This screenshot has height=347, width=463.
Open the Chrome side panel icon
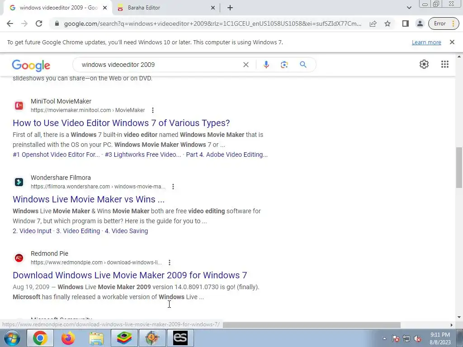point(406,23)
